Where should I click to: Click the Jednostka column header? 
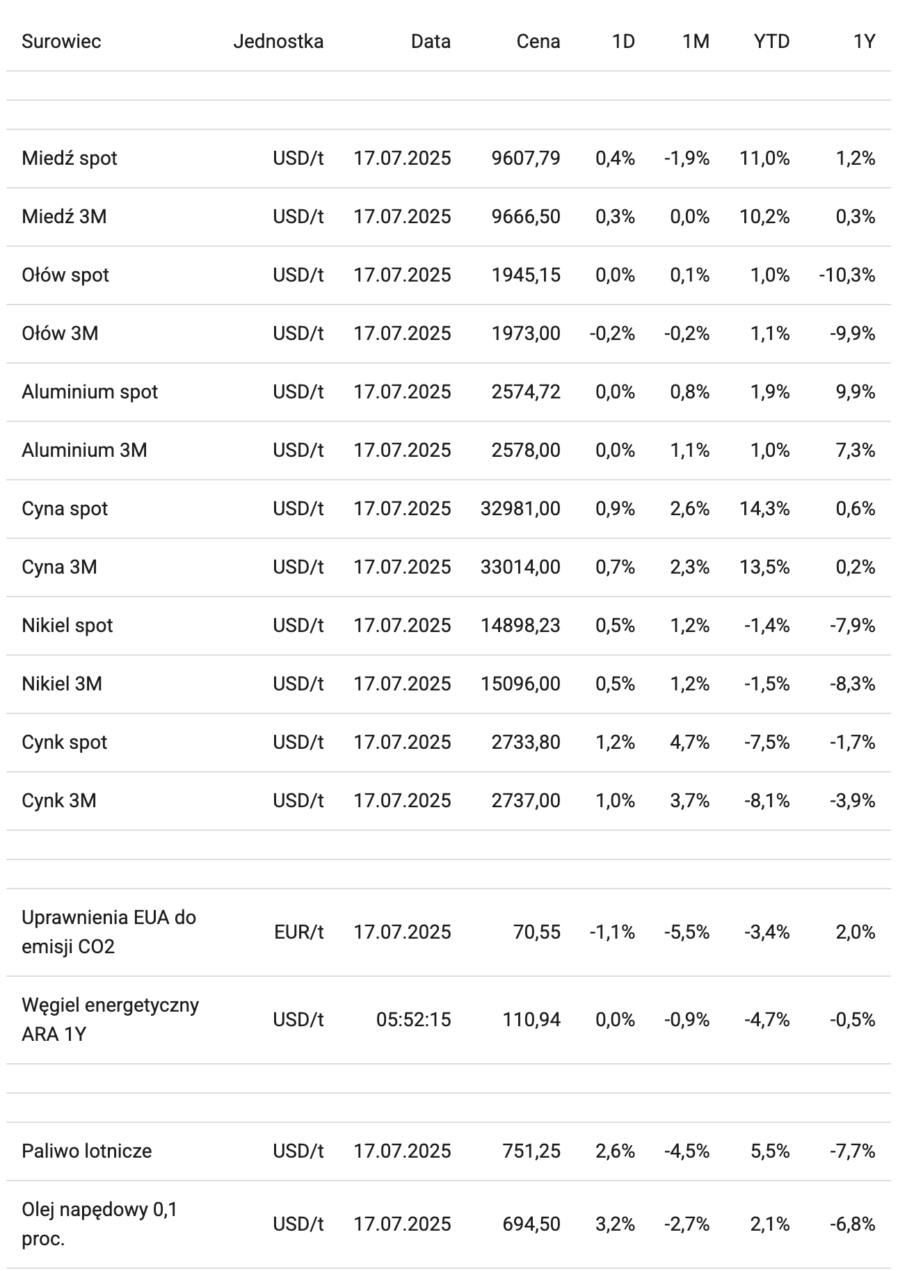[x=278, y=42]
